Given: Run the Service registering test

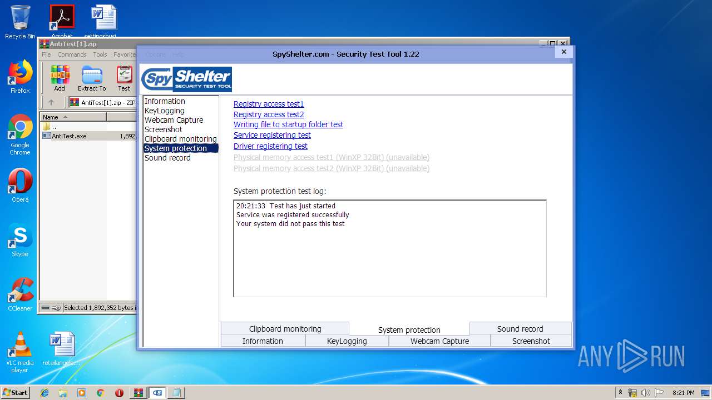Looking at the screenshot, I should (272, 135).
